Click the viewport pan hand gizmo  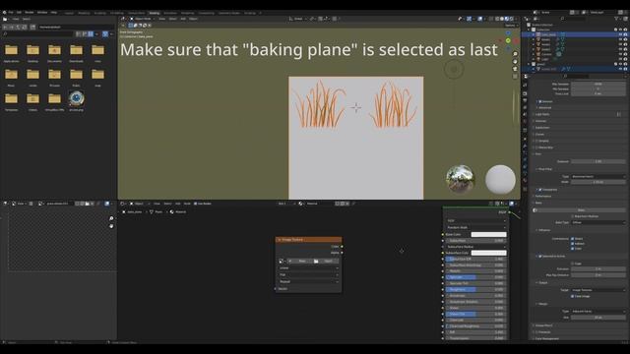pyautogui.click(x=515, y=61)
